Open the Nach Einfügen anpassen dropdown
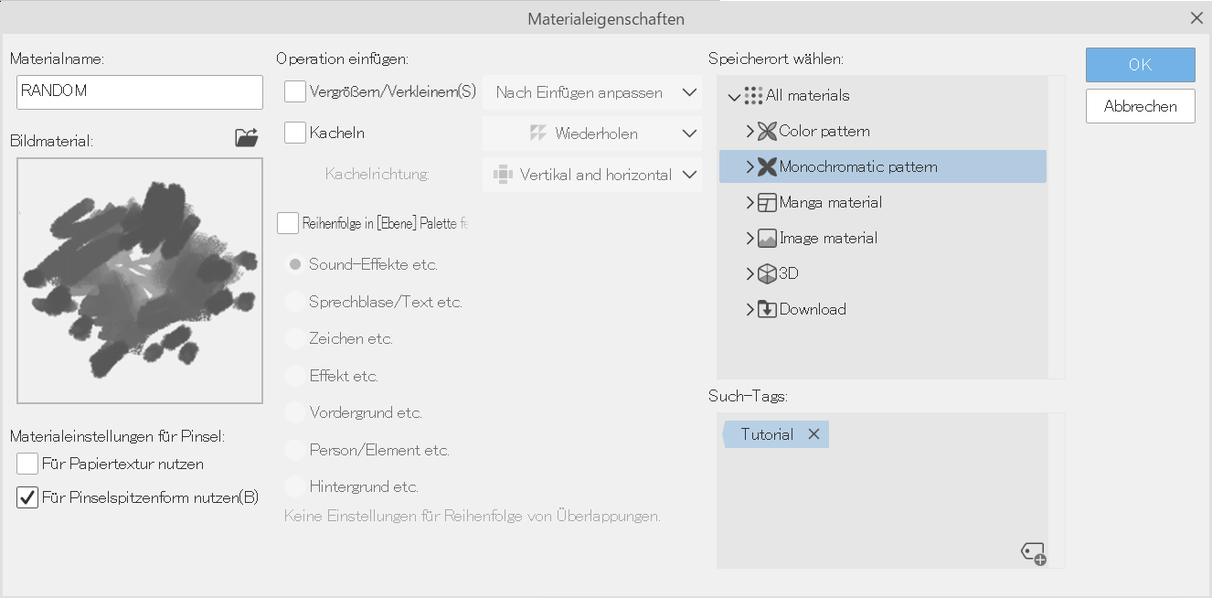The width and height of the screenshot is (1212, 598). coord(592,92)
